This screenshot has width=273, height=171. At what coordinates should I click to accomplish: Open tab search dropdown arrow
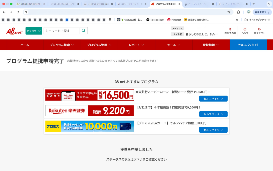click(x=269, y=4)
